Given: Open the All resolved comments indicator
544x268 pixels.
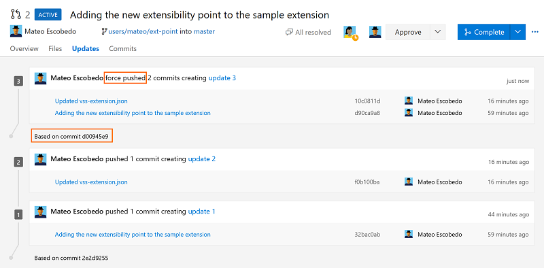Looking at the screenshot, I should click(x=308, y=32).
